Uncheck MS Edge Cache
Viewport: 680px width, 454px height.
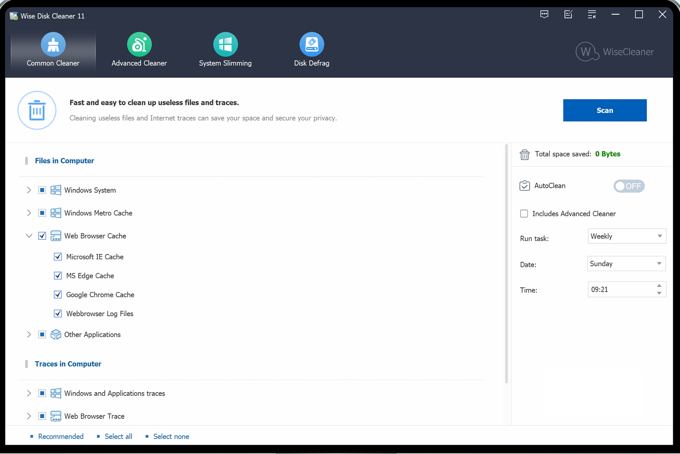coord(58,276)
